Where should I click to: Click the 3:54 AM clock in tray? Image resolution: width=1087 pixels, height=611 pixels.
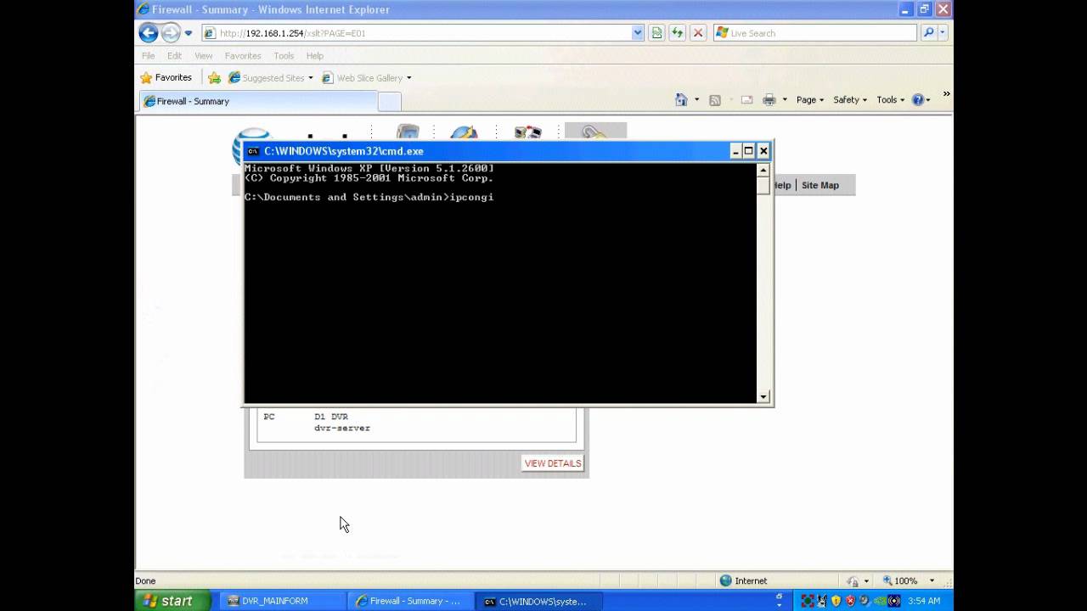pos(924,601)
